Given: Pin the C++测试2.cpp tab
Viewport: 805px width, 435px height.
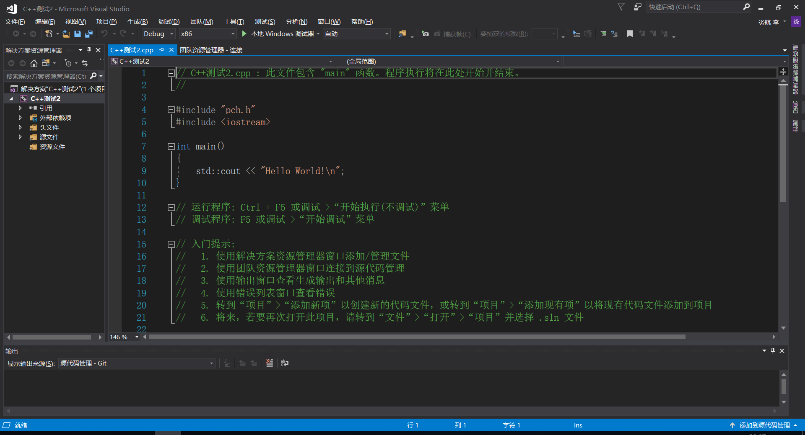Looking at the screenshot, I should (x=161, y=50).
